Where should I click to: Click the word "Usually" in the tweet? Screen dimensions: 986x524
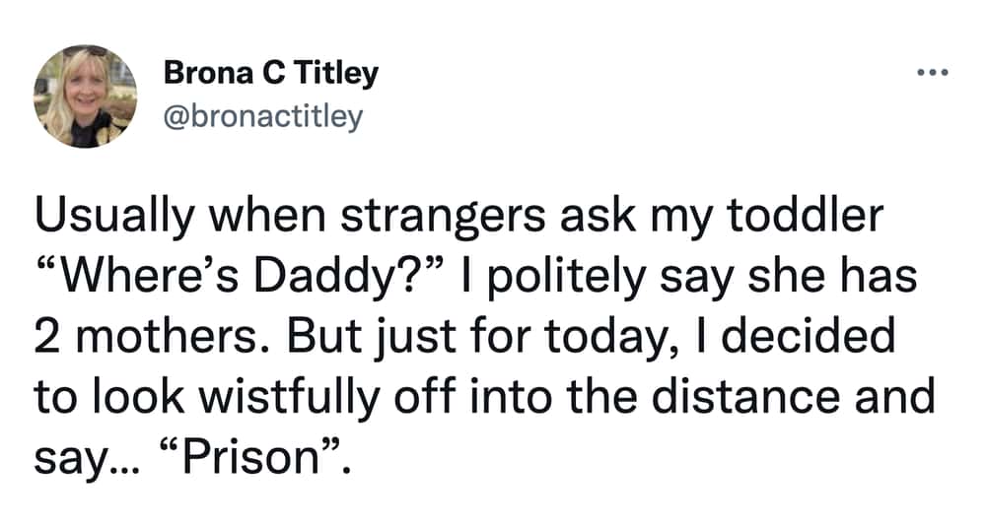(114, 217)
